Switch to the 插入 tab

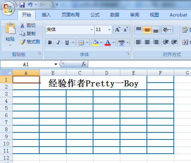point(46,15)
